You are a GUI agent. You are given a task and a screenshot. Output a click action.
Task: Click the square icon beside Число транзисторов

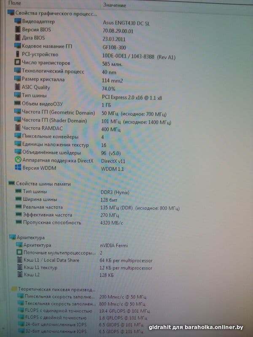[18, 62]
